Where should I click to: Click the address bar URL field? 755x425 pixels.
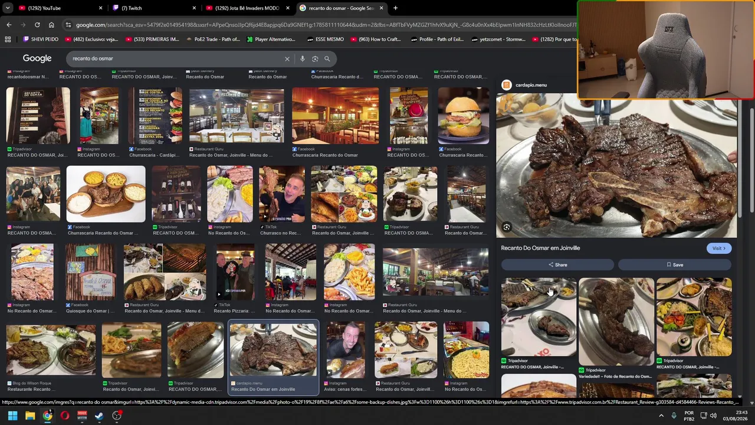[326, 25]
